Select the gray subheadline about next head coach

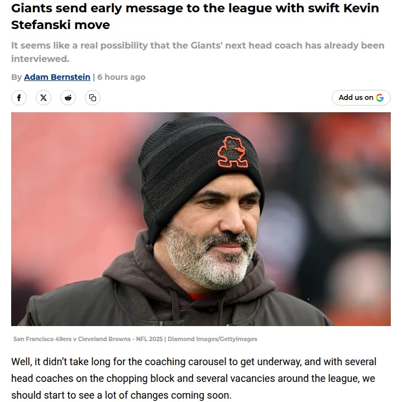click(x=198, y=52)
